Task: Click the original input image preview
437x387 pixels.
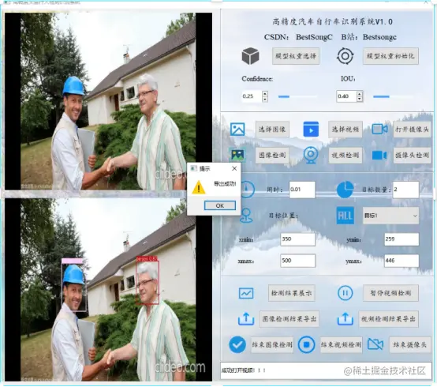Action: click(x=108, y=101)
